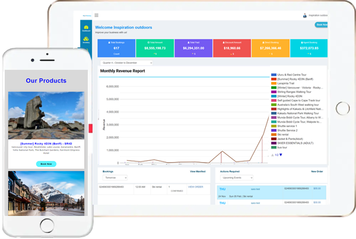Click the legend previous page arrow
This screenshot has width=356, height=239.
pyautogui.click(x=272, y=155)
